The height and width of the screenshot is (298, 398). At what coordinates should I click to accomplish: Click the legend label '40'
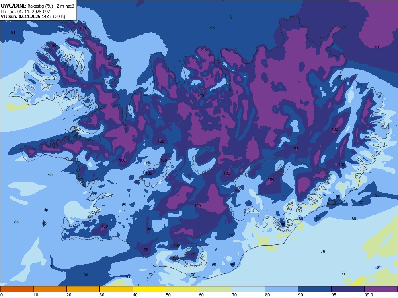pos(135,295)
